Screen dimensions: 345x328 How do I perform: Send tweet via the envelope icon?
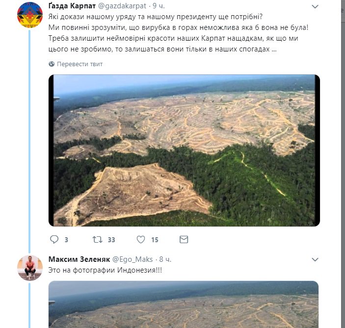184,240
